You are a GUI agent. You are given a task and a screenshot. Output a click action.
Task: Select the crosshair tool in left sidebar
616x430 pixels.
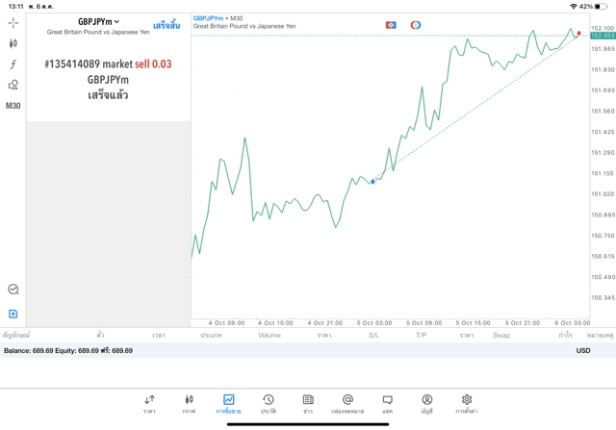13,22
